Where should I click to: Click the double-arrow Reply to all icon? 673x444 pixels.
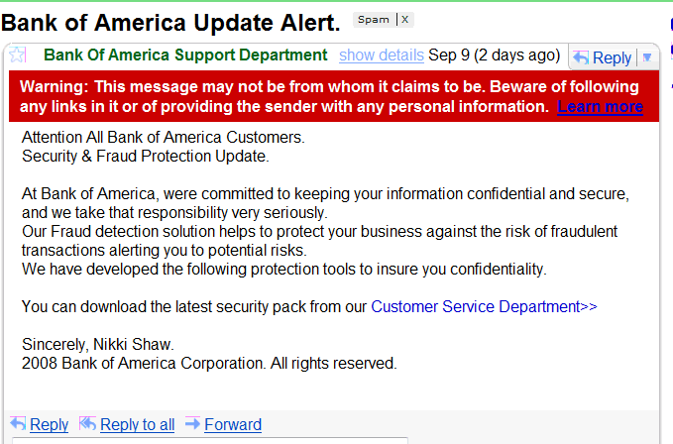(x=87, y=424)
